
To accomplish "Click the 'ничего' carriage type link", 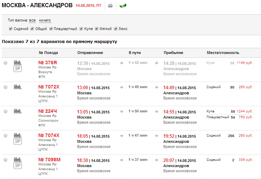I will [x=45, y=20].
